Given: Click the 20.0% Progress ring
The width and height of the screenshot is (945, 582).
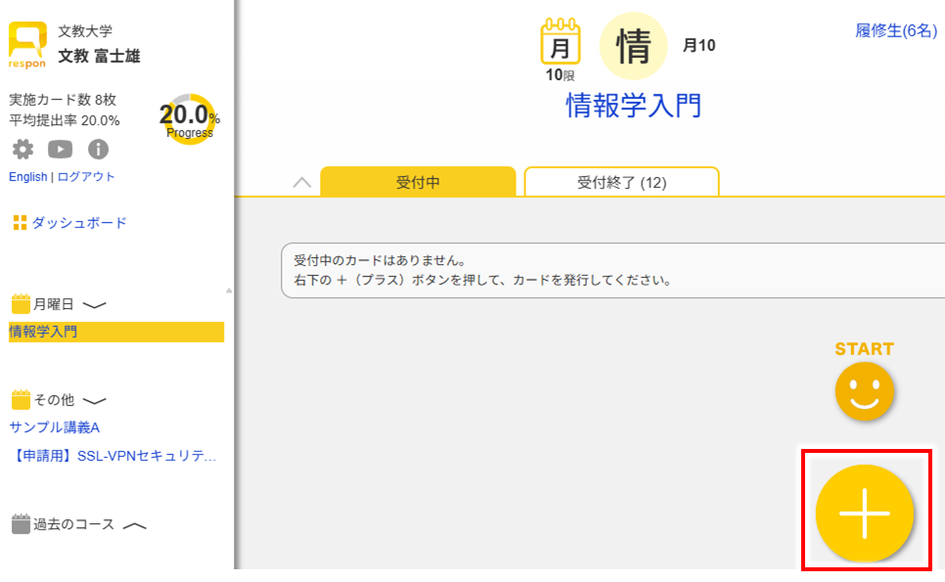Looking at the screenshot, I should 189,119.
